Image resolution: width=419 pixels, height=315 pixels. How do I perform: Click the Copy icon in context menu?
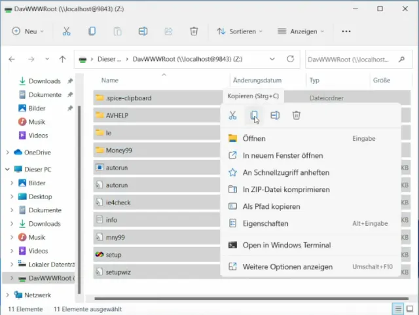(x=254, y=115)
